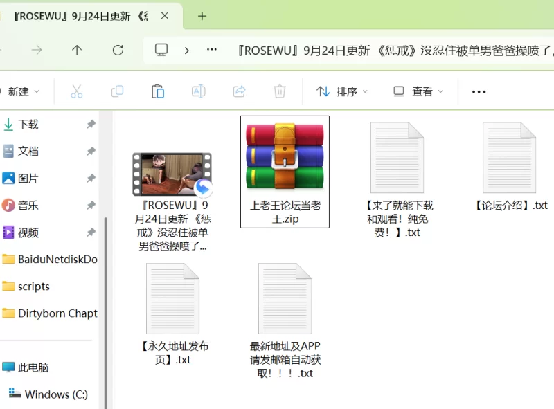Click the Cut scissors icon in toolbar

(x=77, y=91)
